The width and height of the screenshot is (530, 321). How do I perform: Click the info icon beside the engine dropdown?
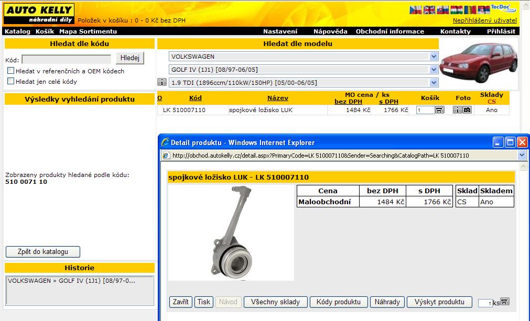point(162,82)
